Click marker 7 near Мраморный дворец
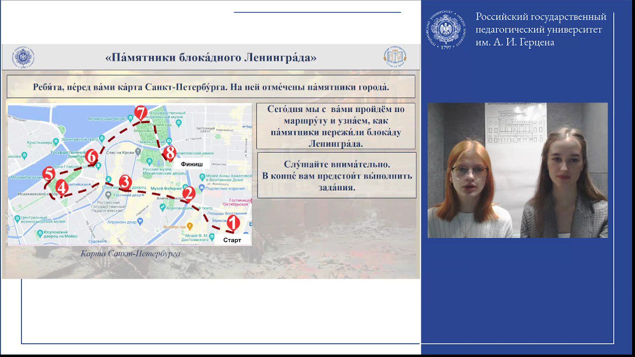This screenshot has width=635, height=357. (141, 114)
